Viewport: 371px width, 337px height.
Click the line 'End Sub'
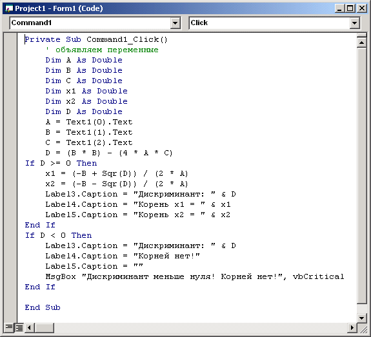[x=43, y=307]
